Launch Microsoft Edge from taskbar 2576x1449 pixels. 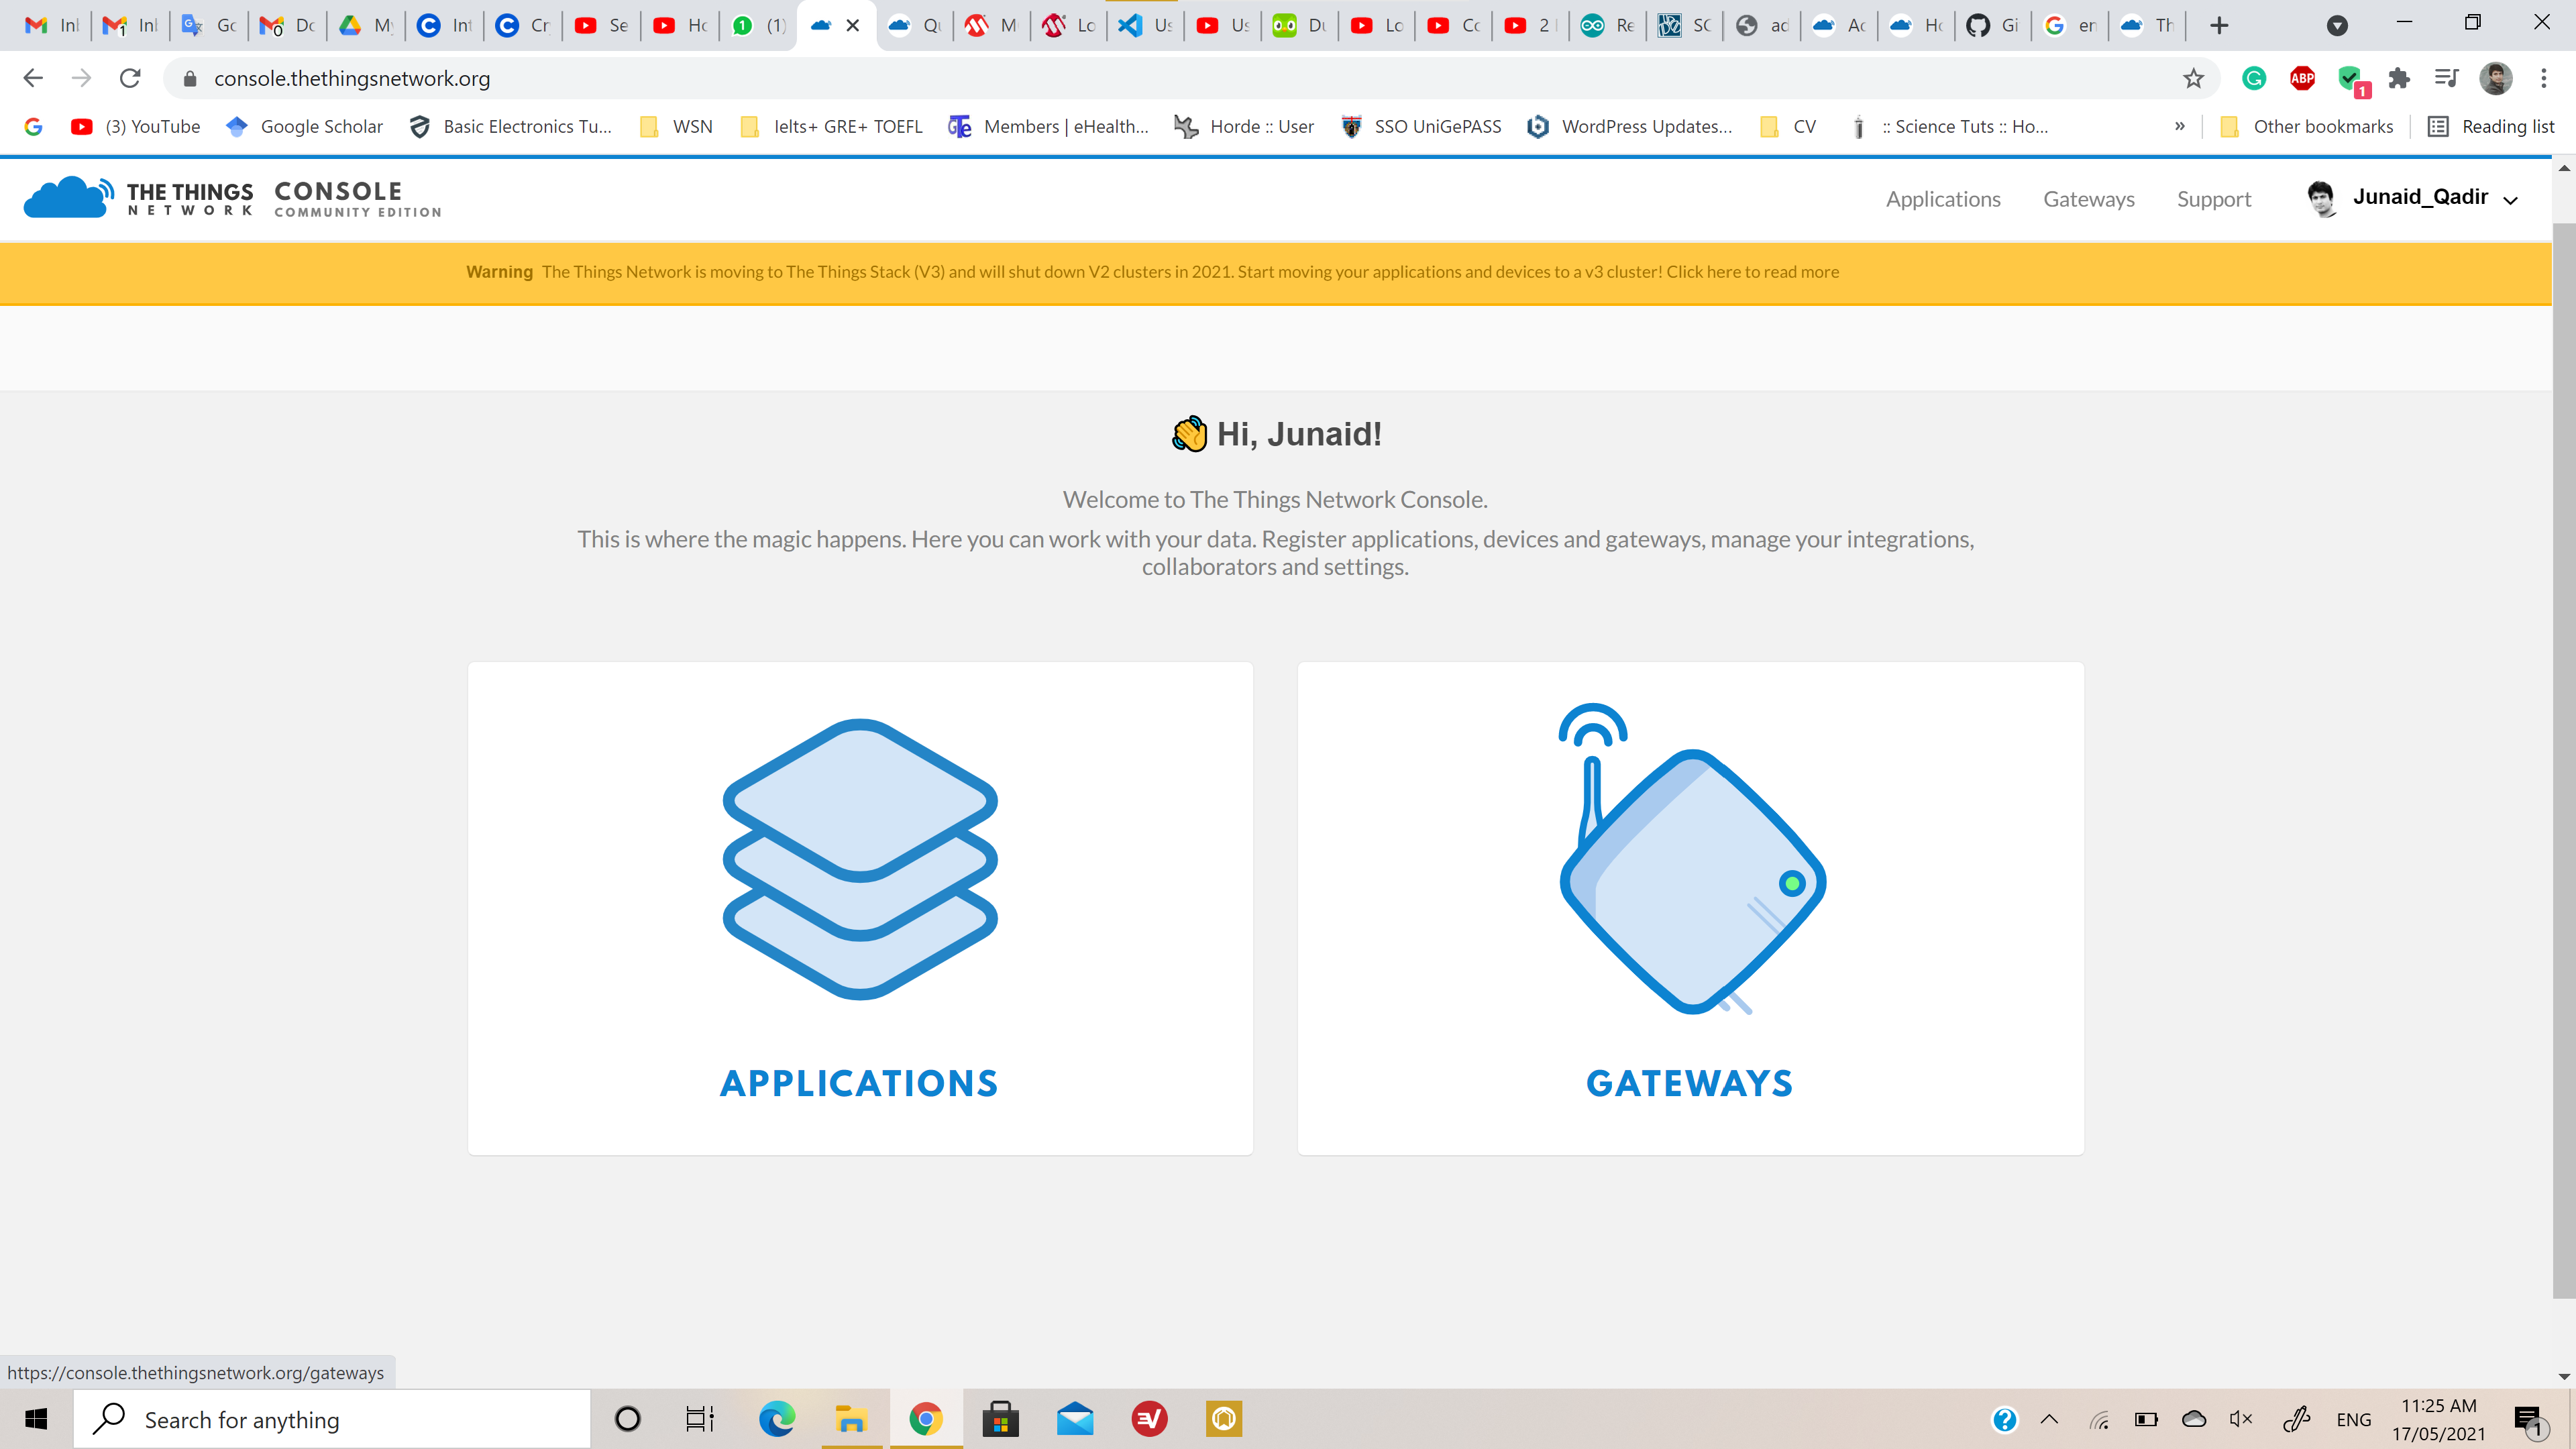click(776, 1419)
